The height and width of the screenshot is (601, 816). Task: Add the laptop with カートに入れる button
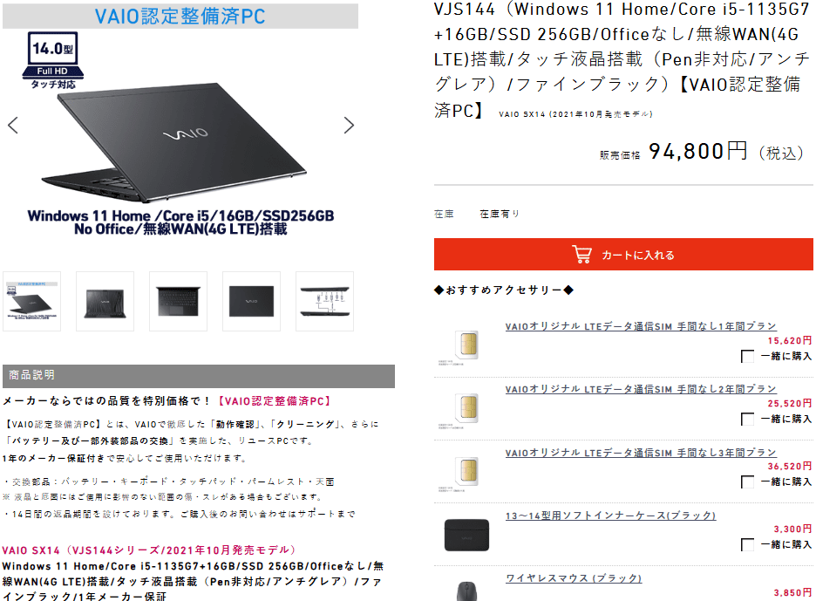[x=623, y=254]
